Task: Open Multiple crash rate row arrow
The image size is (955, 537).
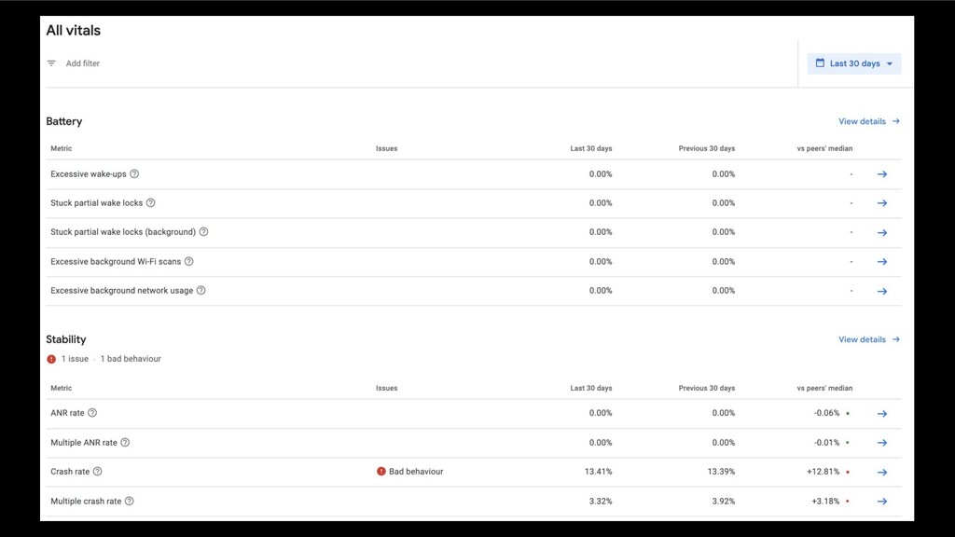Action: point(882,501)
